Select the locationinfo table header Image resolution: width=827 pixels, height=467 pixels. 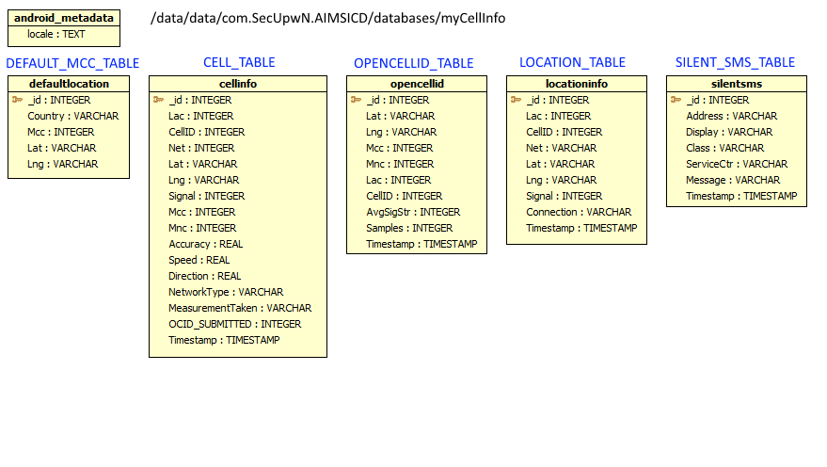click(577, 84)
